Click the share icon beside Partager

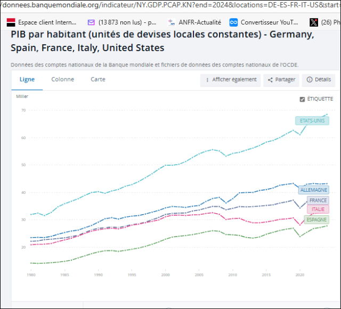pyautogui.click(x=271, y=80)
